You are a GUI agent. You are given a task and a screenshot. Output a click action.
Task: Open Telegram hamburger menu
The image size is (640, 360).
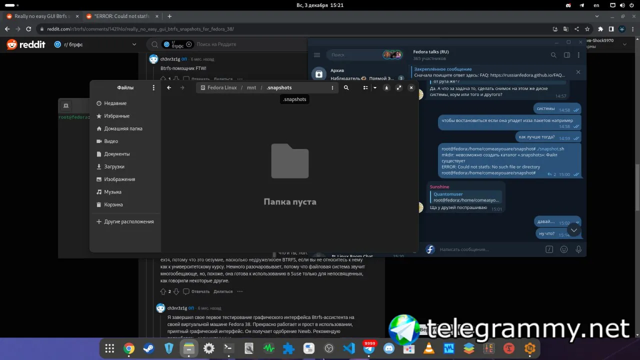pyautogui.click(x=317, y=55)
